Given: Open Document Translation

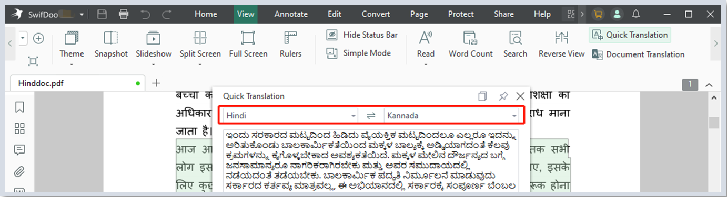Looking at the screenshot, I should [638, 54].
